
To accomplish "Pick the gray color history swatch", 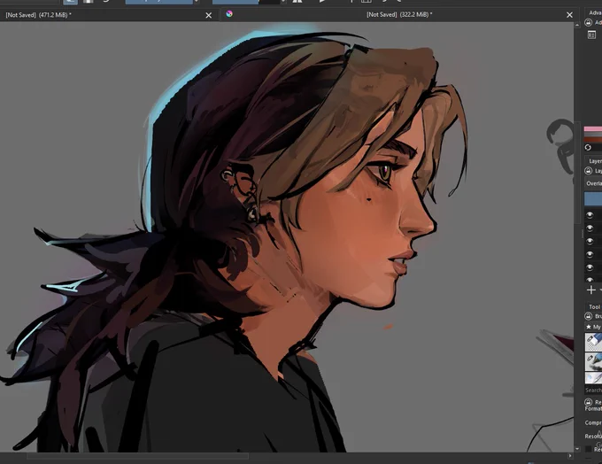I will coord(593,134).
